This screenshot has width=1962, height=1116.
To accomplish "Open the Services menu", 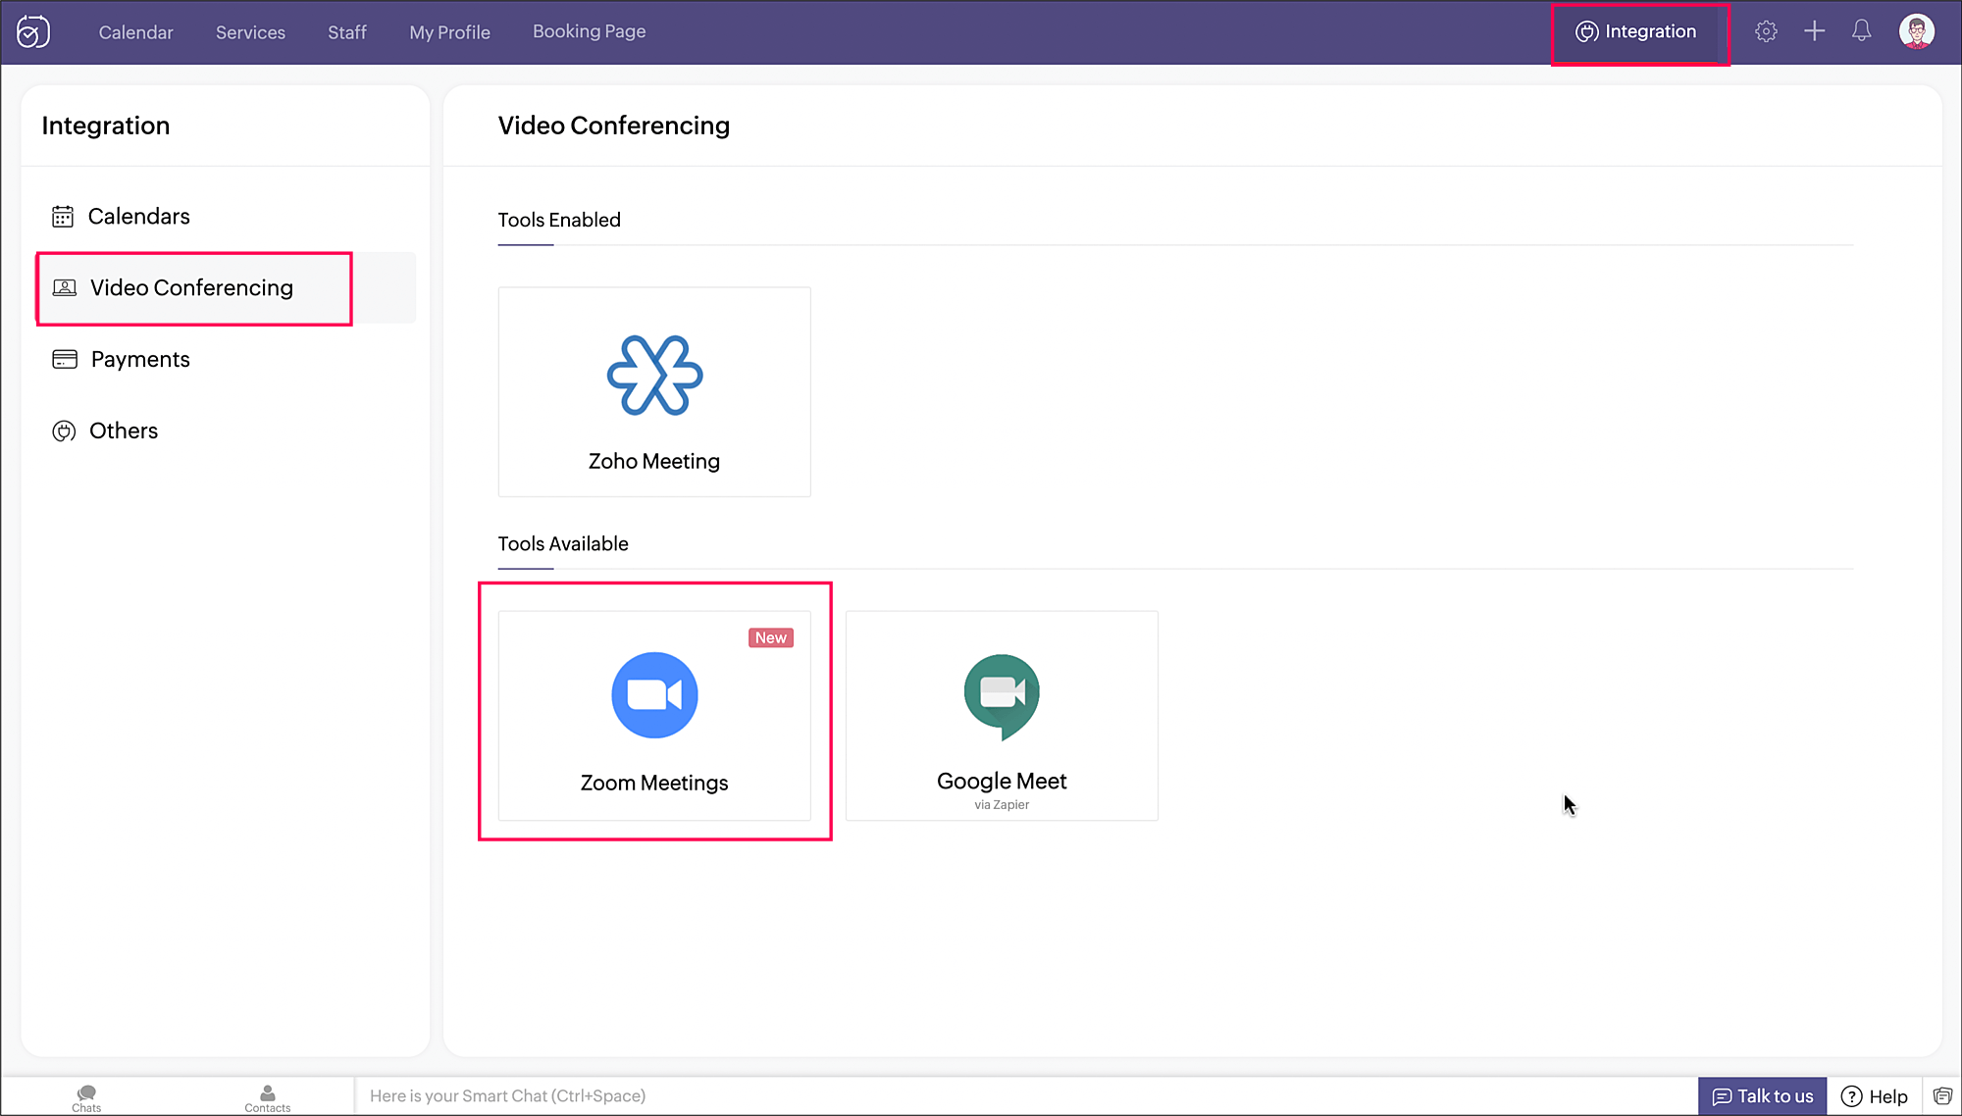I will [x=250, y=32].
